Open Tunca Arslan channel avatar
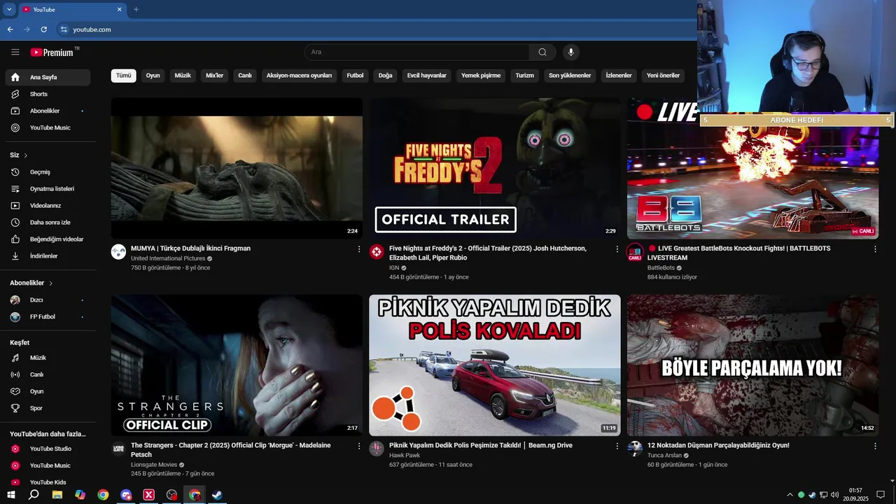Image resolution: width=896 pixels, height=504 pixels. 635,449
